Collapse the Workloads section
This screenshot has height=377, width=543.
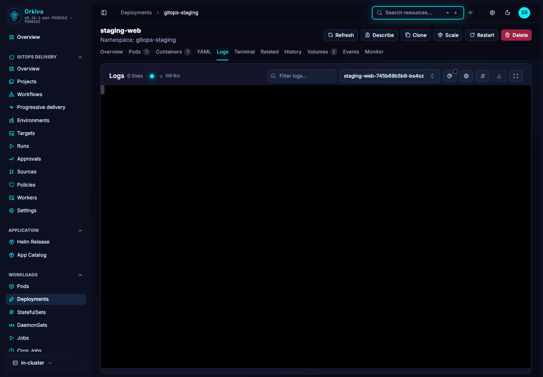[80, 275]
